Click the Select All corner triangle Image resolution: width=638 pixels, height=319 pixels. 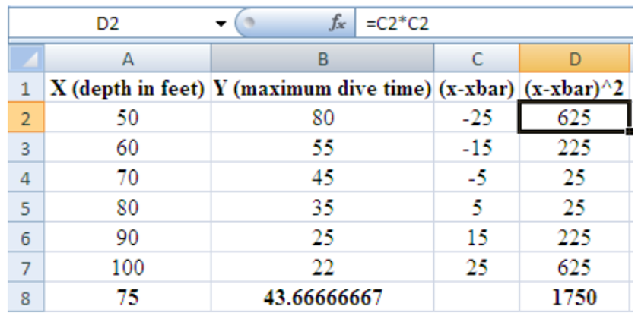(x=24, y=58)
